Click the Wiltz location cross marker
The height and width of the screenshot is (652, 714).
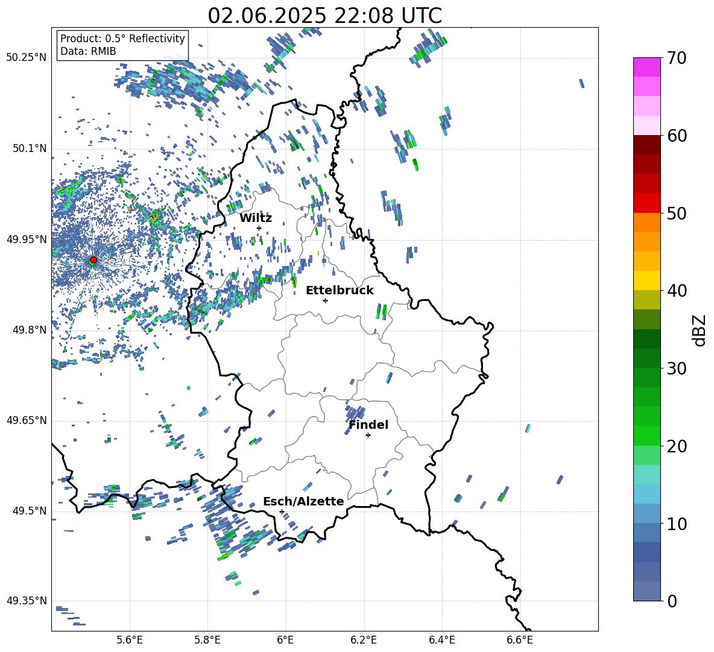(x=259, y=228)
